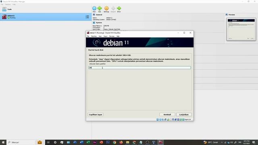
Task: Click the VirtualBox cube icon on taskbar
Action: point(154,142)
